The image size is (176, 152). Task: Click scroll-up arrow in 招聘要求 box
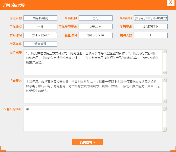[x=165, y=80]
